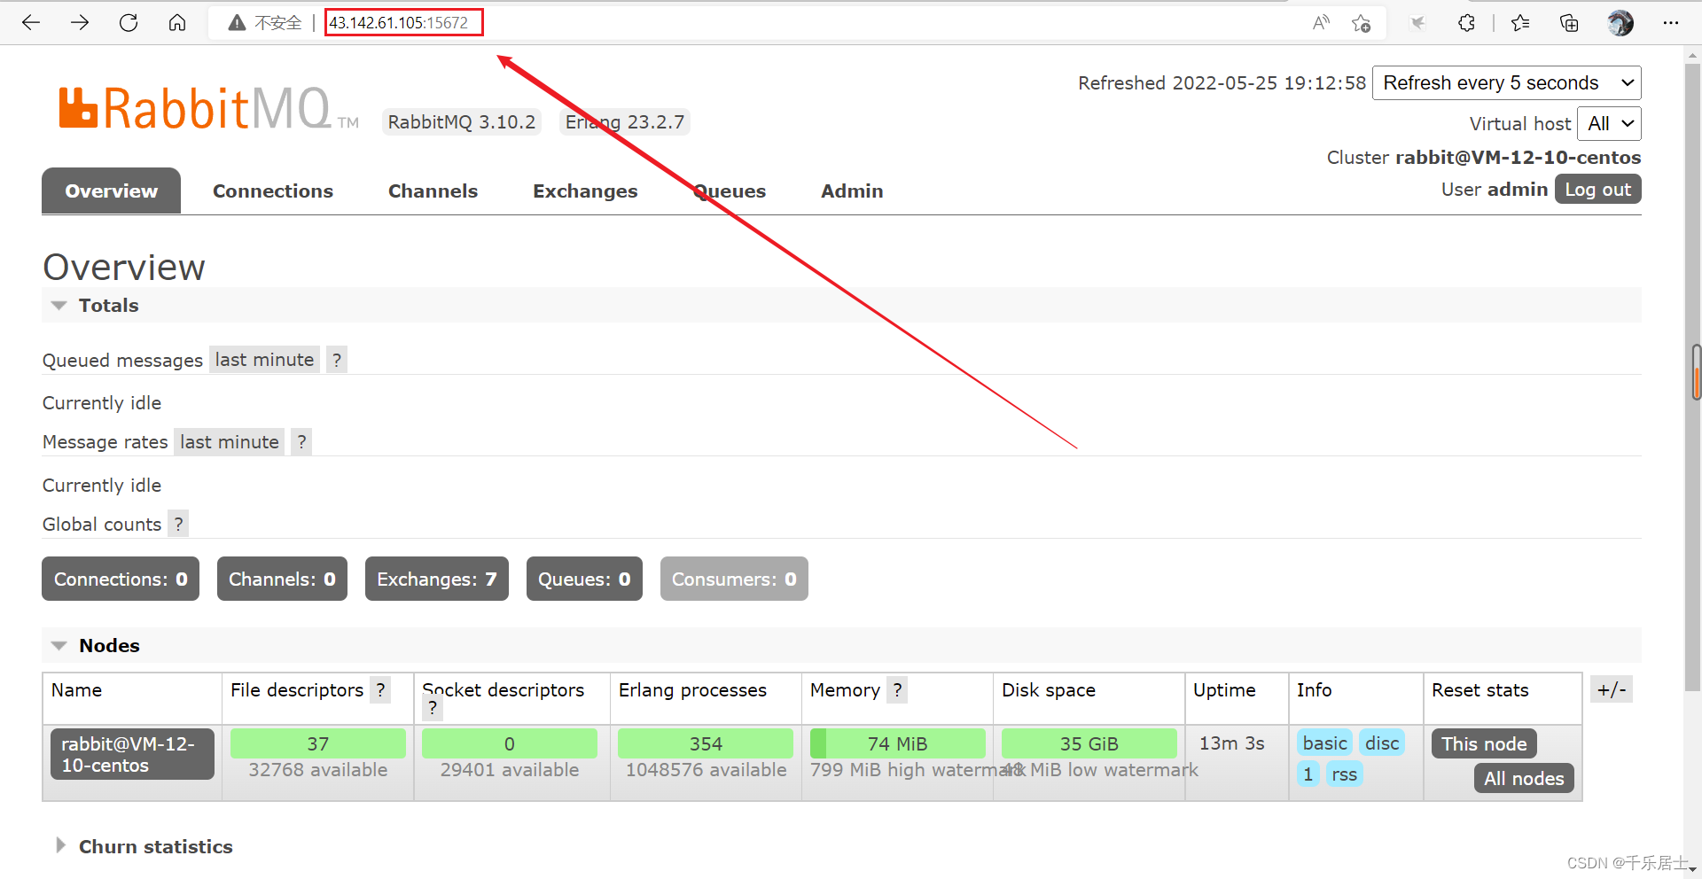Reset stats for All nodes

click(x=1524, y=778)
